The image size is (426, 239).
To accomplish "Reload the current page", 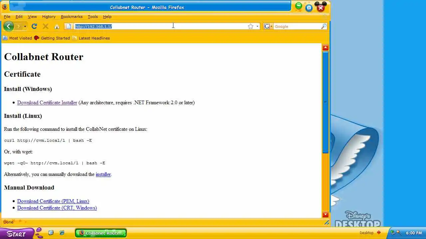I will tap(34, 26).
